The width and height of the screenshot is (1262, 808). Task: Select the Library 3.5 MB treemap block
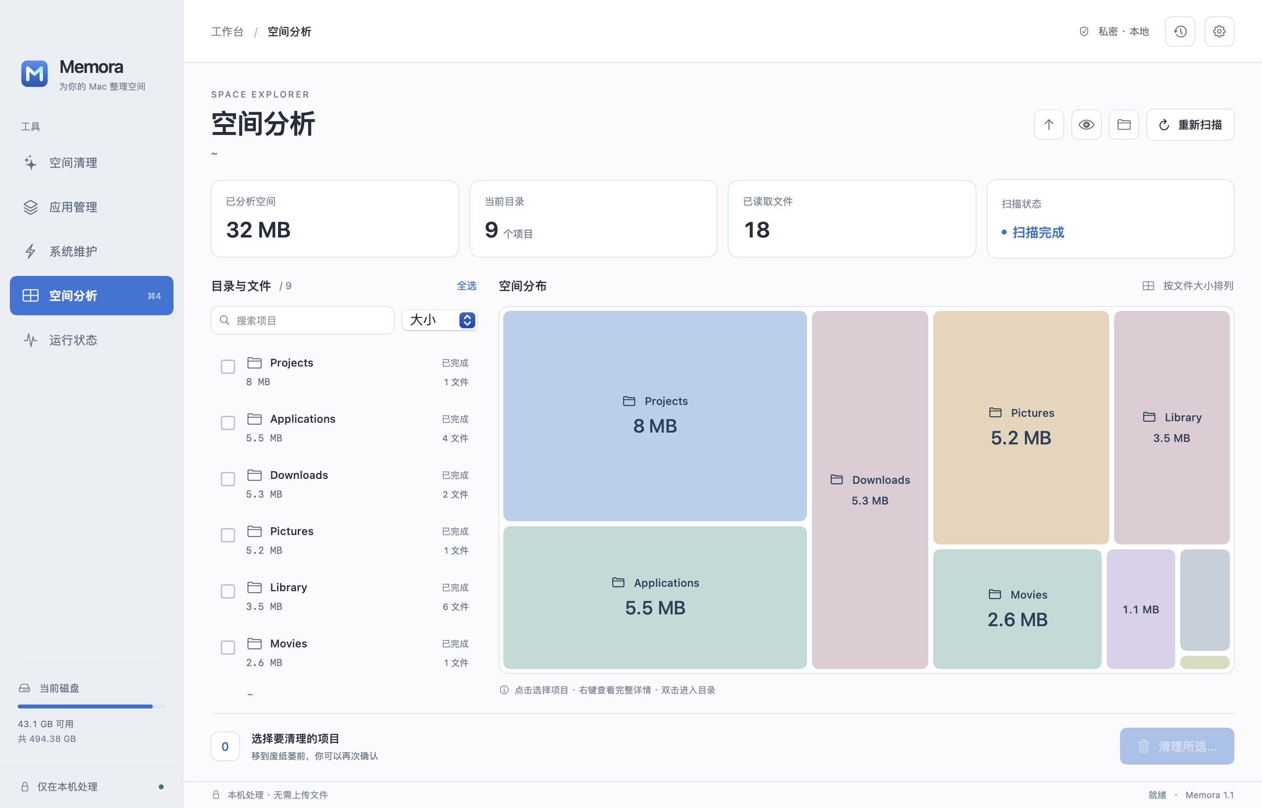[x=1172, y=428]
